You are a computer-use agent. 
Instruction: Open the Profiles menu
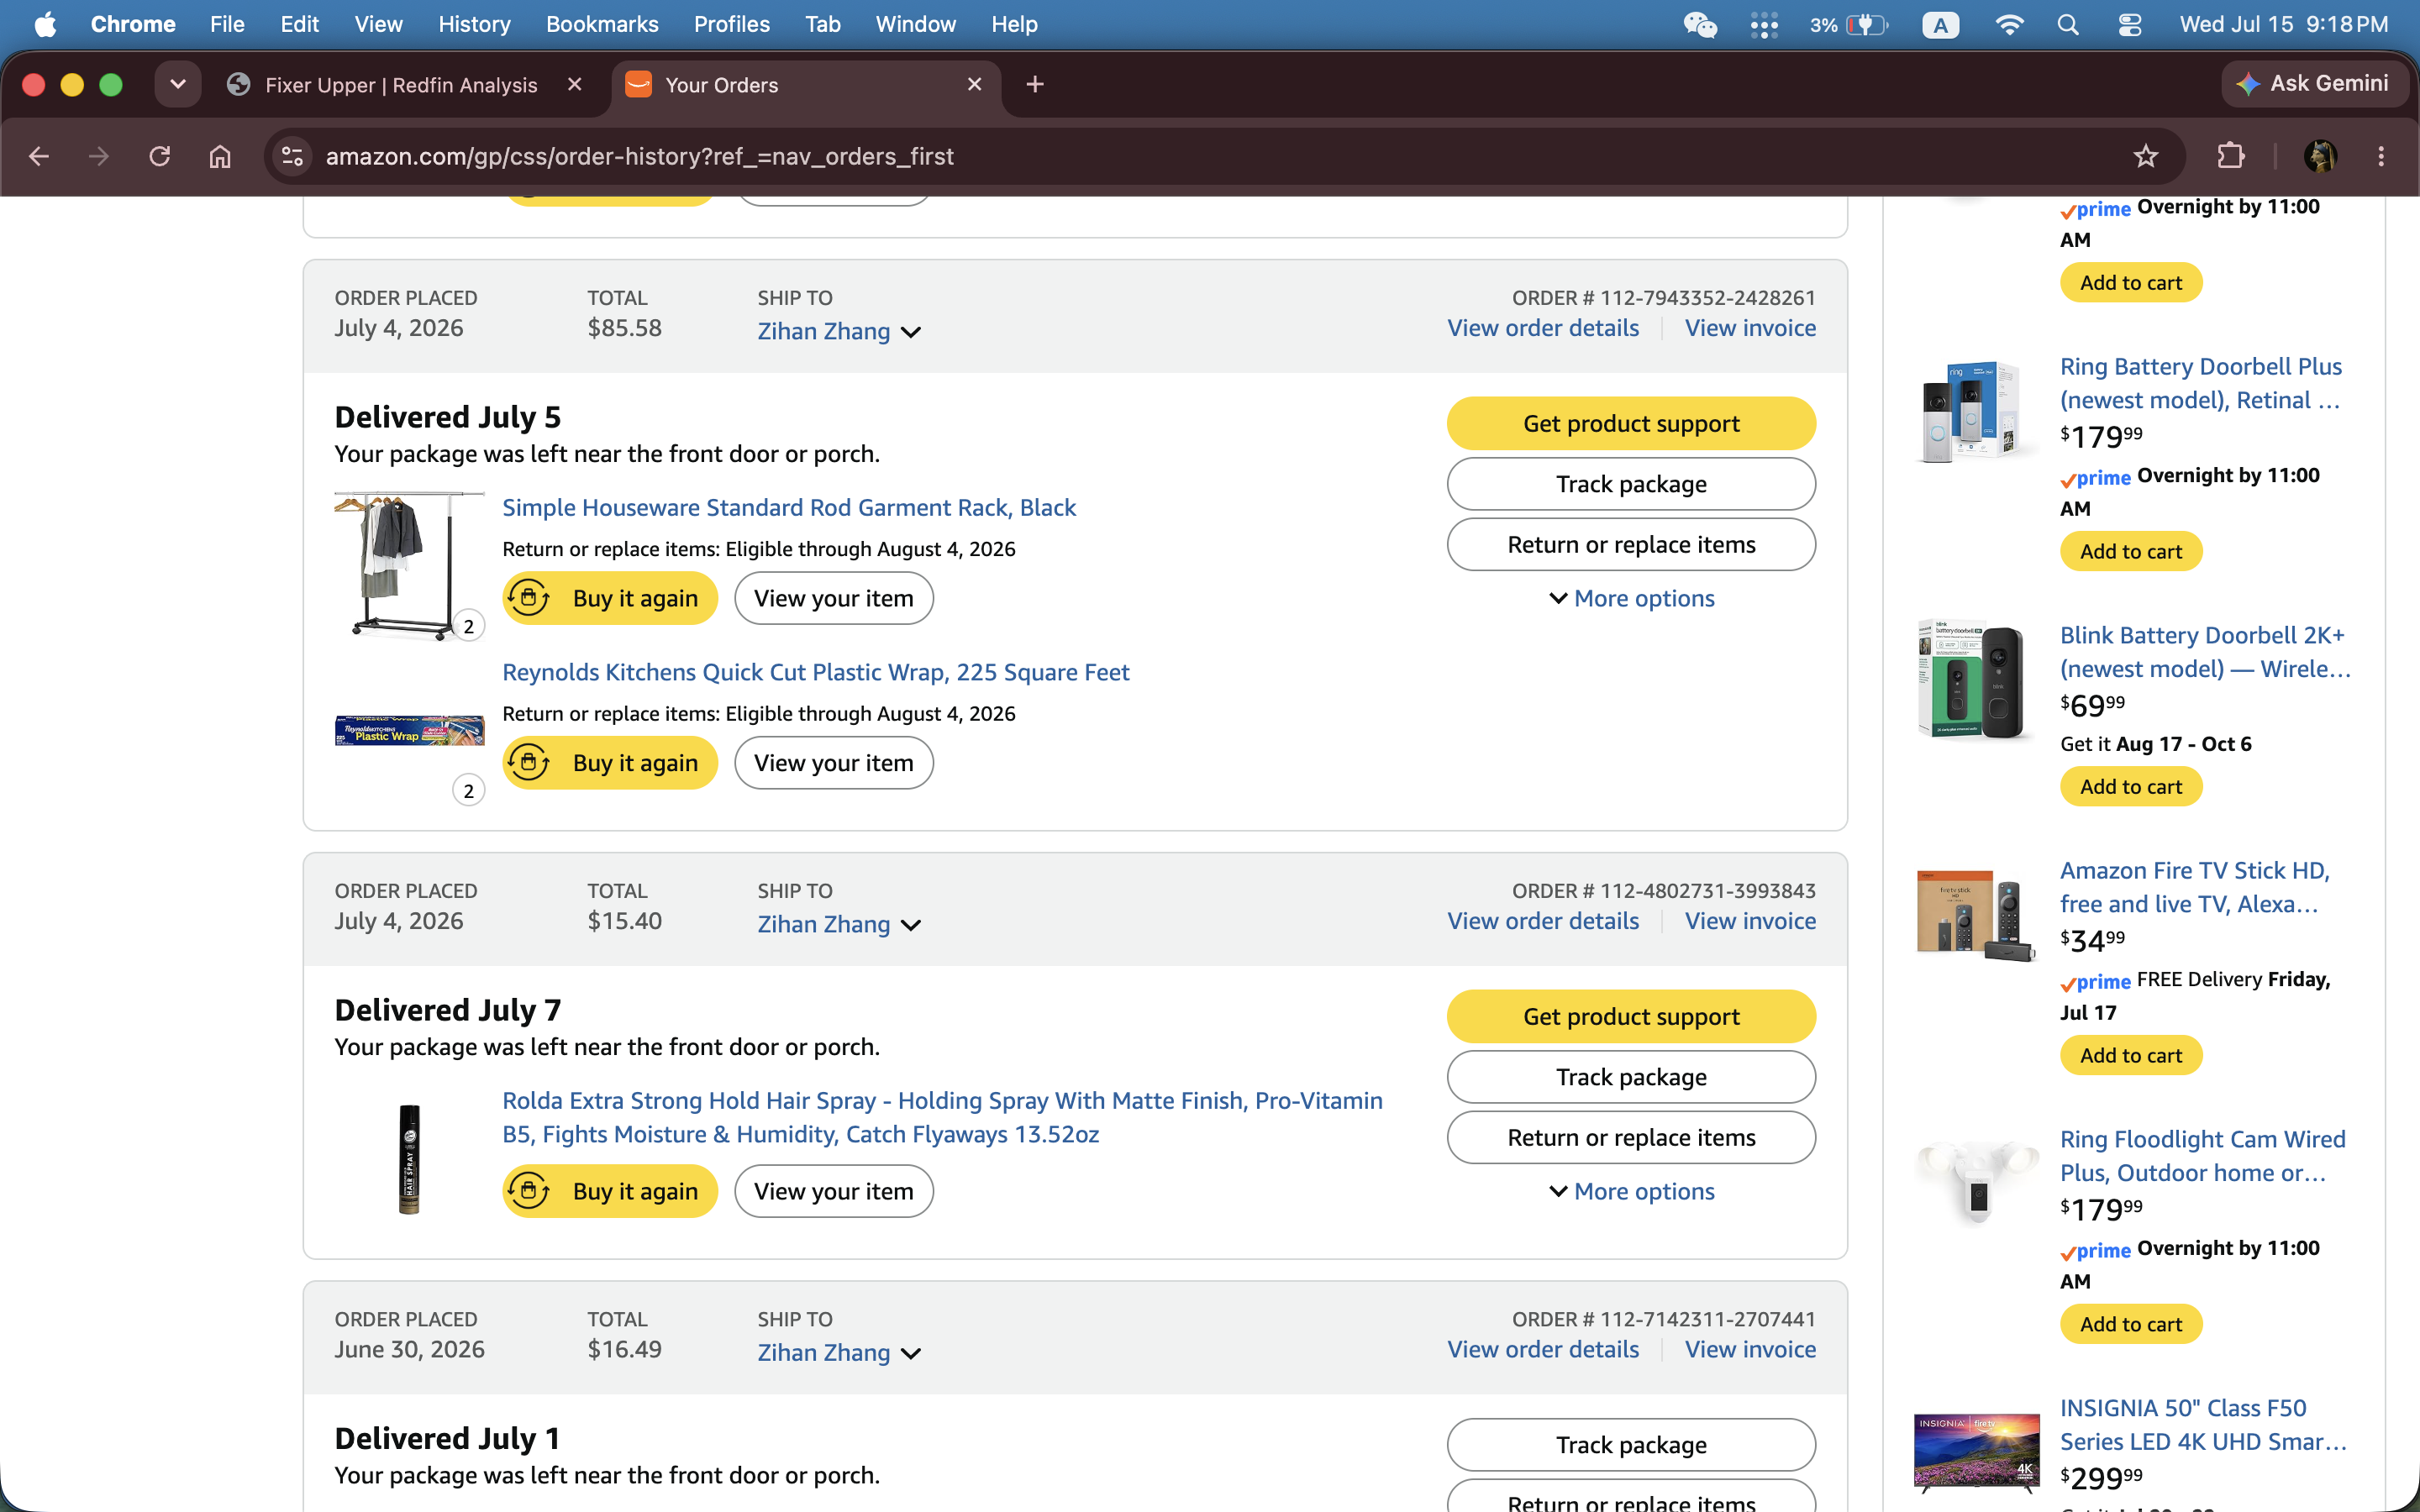point(731,24)
